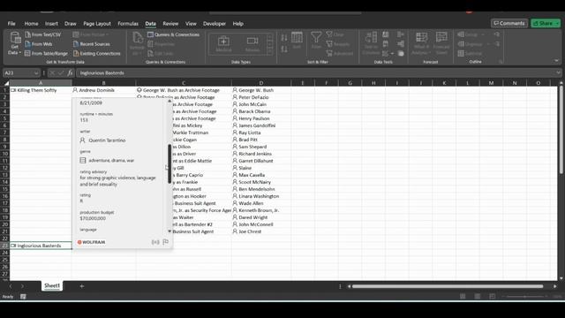Click the Ray Liotta cell
The image size is (565, 318).
pos(261,132)
